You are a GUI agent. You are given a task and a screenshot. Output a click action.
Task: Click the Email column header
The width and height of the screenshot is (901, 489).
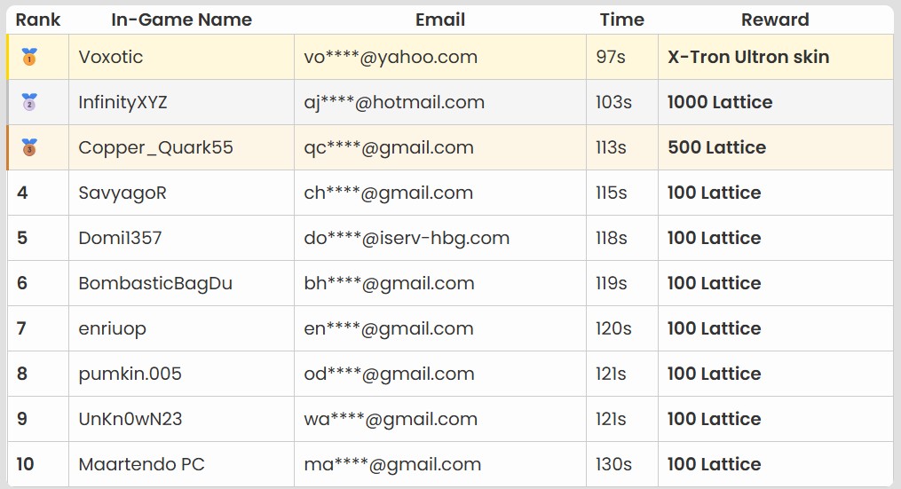[x=440, y=20]
